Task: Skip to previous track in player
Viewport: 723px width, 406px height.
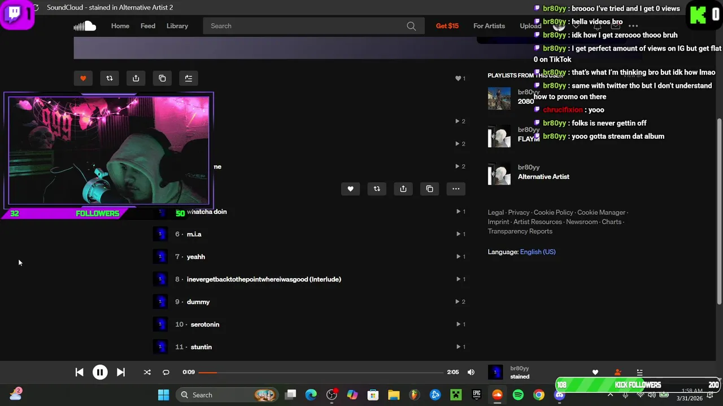Action: click(79, 372)
